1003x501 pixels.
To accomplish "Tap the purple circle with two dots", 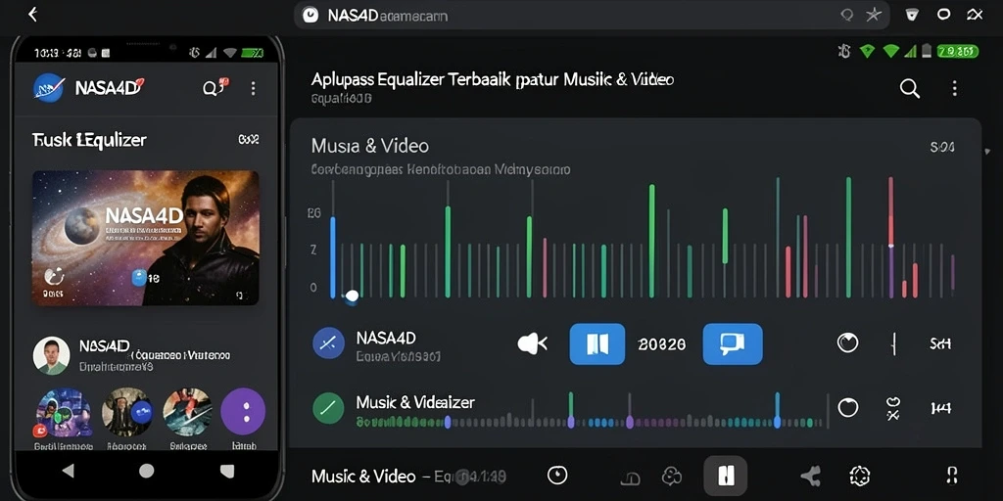I will pos(243,411).
